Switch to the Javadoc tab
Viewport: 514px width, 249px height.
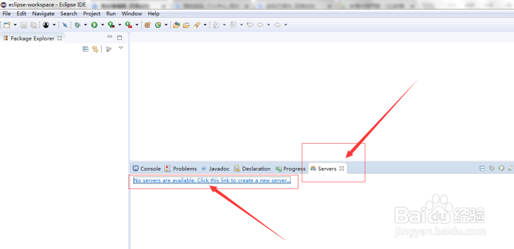pyautogui.click(x=215, y=169)
